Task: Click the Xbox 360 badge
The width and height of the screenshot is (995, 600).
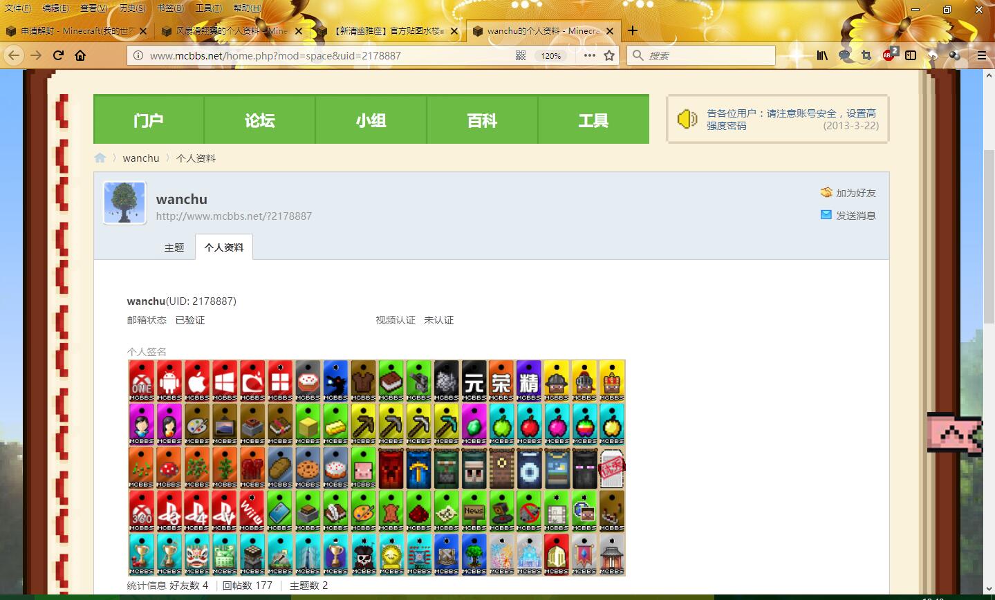Action: coord(142,512)
